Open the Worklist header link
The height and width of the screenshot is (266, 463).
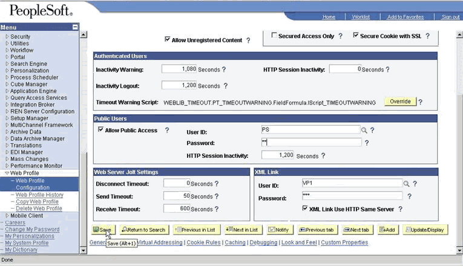pos(361,17)
